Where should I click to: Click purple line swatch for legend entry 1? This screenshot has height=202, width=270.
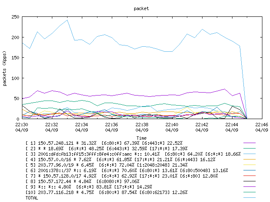pyautogui.click(x=249, y=143)
